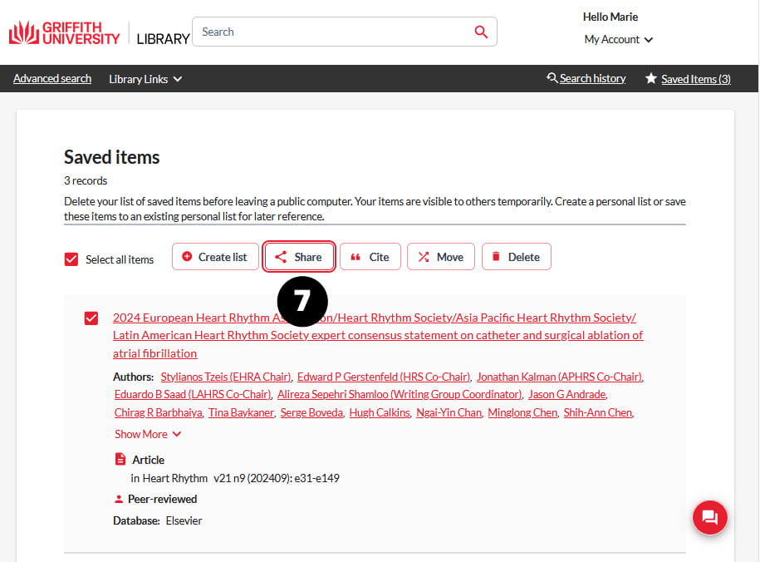Click into the Search input field
Screen dimensions: 760x562
(335, 32)
